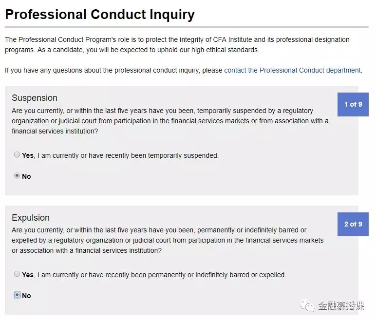This screenshot has width=376, height=322.
Task: Click the Expulsion question paragraph text
Action: [x=168, y=240]
